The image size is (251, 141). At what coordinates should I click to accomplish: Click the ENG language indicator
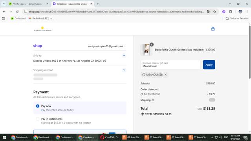226,137
